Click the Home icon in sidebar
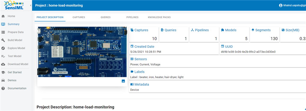 pos(3,16)
